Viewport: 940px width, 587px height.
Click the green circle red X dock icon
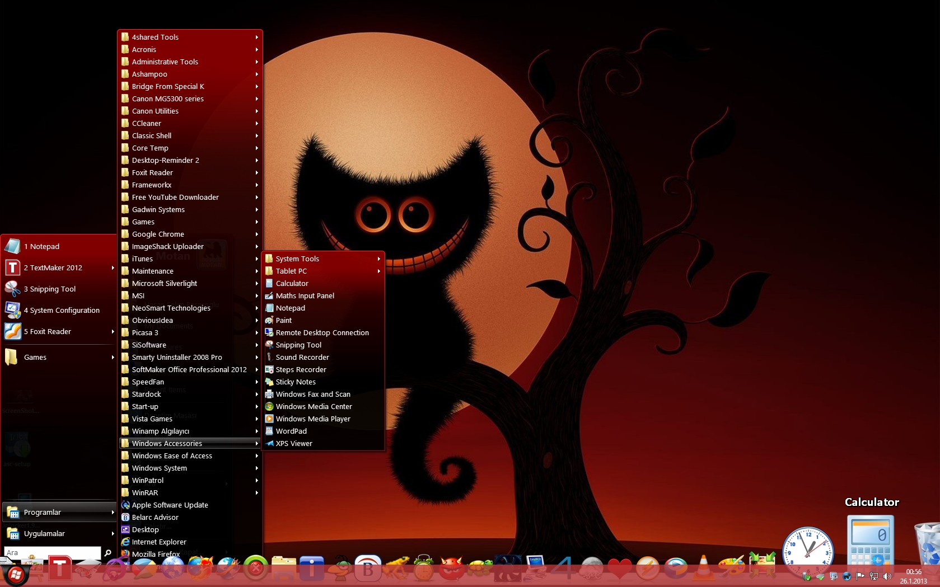(256, 569)
